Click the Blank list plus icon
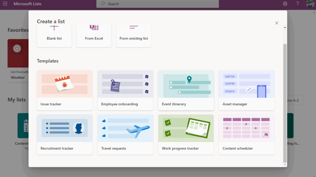Image resolution: width=316 pixels, height=177 pixels. point(54,28)
